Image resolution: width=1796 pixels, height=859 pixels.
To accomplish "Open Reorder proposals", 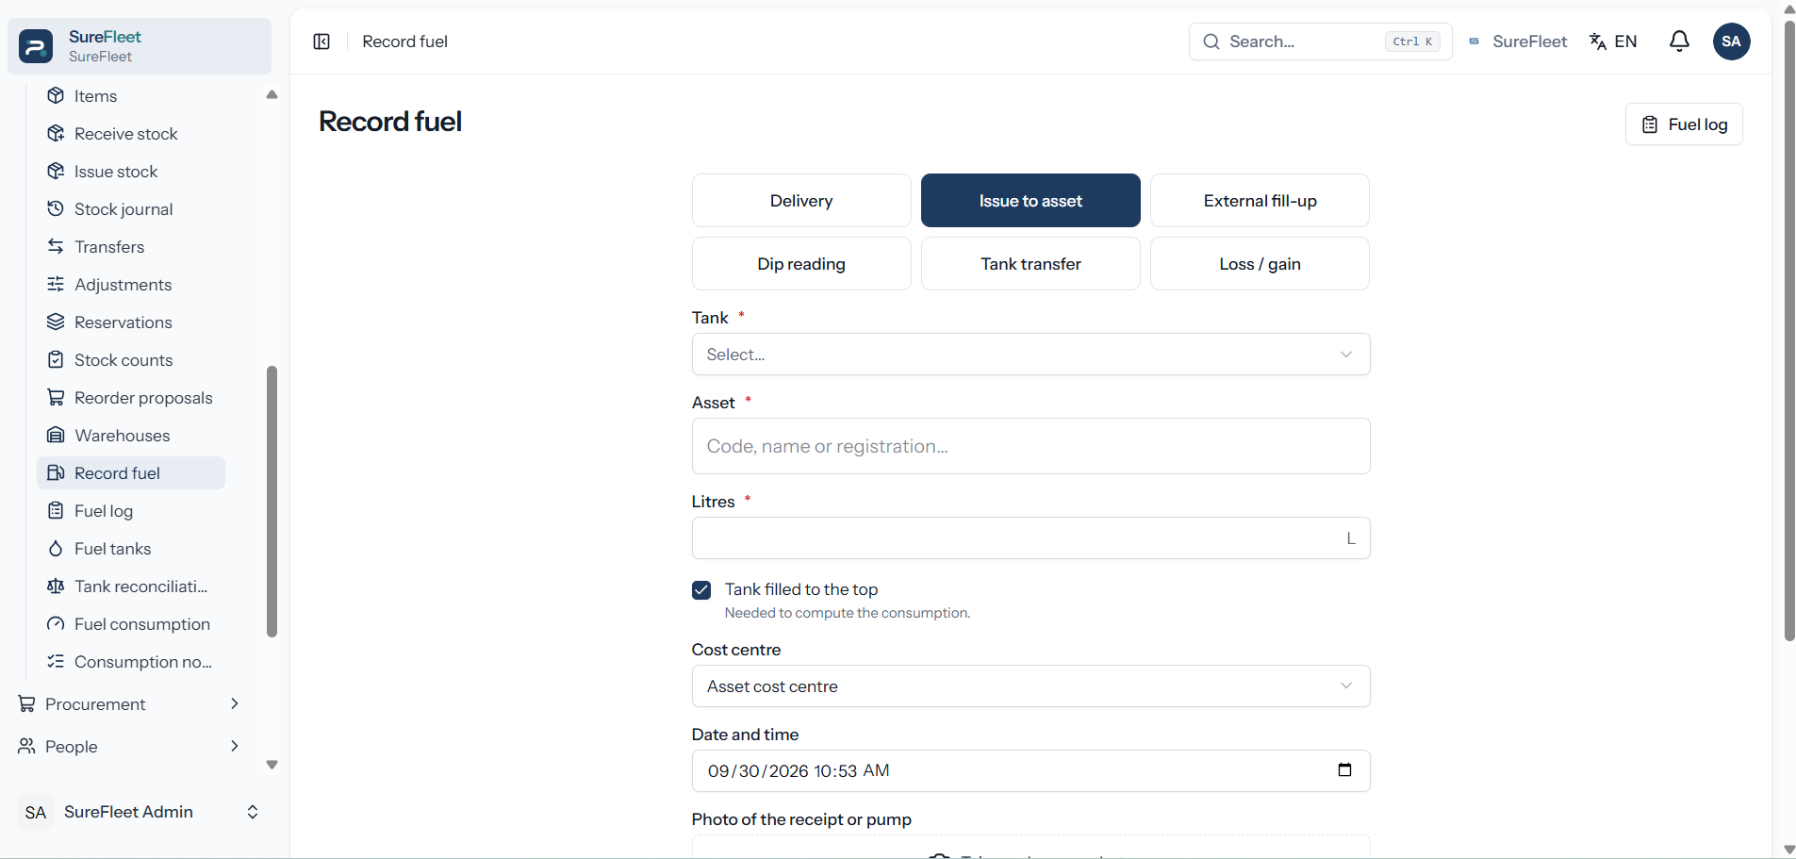I will (131, 398).
